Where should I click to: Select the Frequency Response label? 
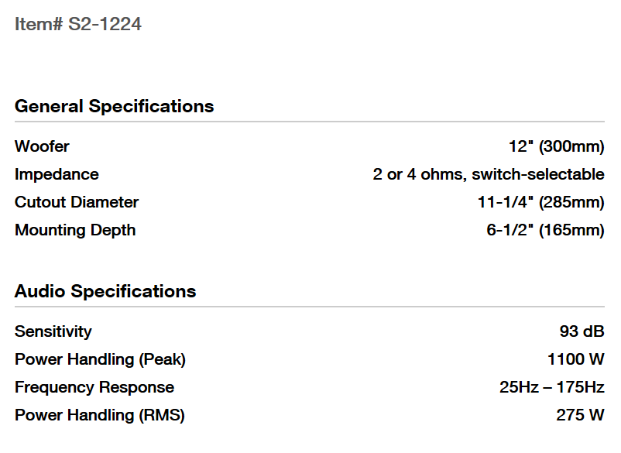click(94, 387)
